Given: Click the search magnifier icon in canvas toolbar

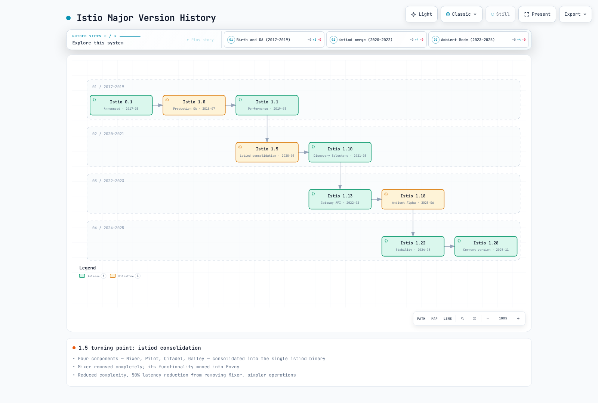Looking at the screenshot, I should click(x=462, y=319).
